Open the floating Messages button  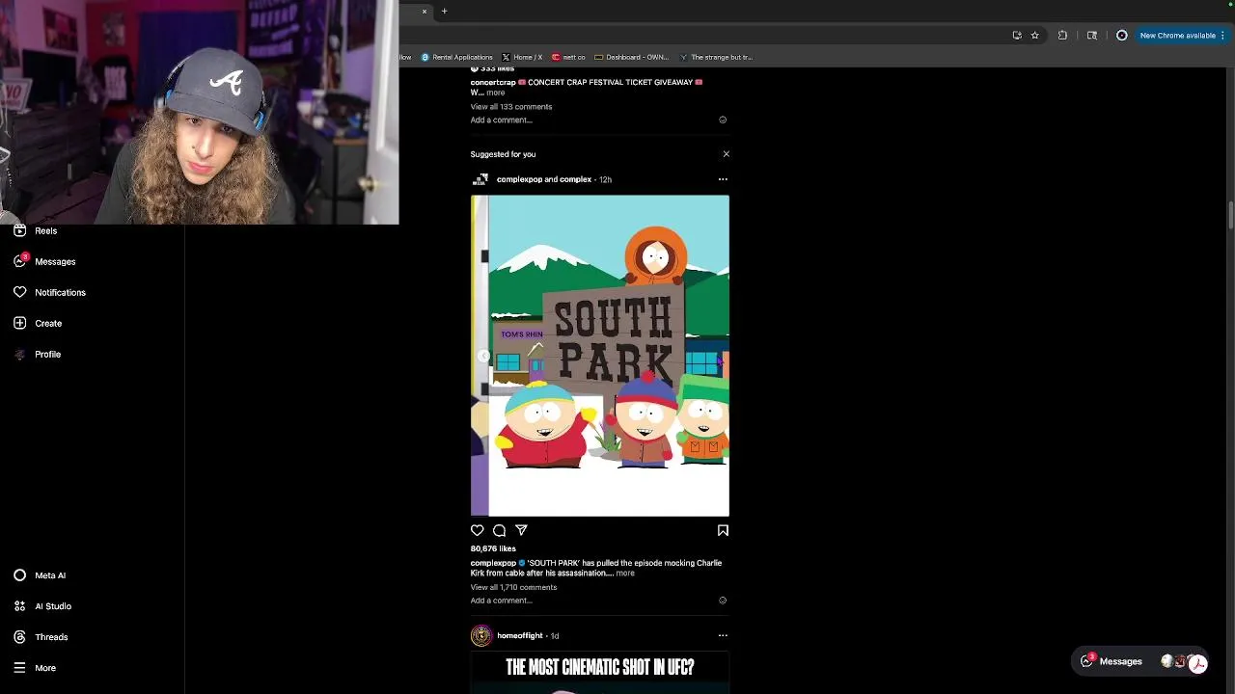click(x=1141, y=661)
